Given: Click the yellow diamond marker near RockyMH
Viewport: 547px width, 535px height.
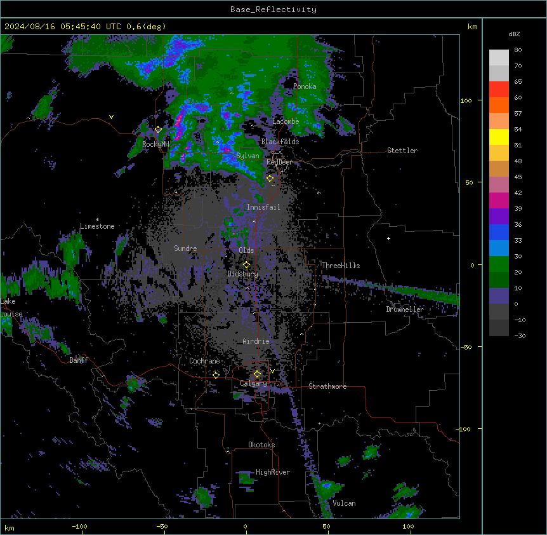Looking at the screenshot, I should 159,130.
